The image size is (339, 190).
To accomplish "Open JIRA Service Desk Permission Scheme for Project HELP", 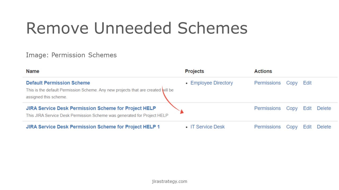I will [x=91, y=108].
